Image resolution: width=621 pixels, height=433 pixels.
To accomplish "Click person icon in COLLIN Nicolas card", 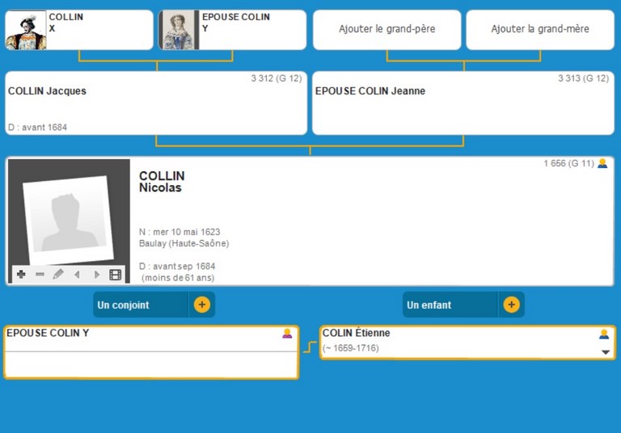I will tap(602, 163).
